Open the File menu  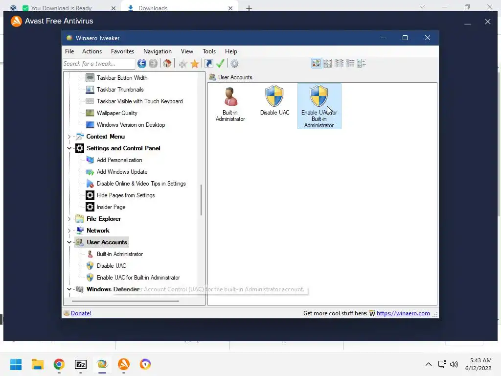coord(69,51)
